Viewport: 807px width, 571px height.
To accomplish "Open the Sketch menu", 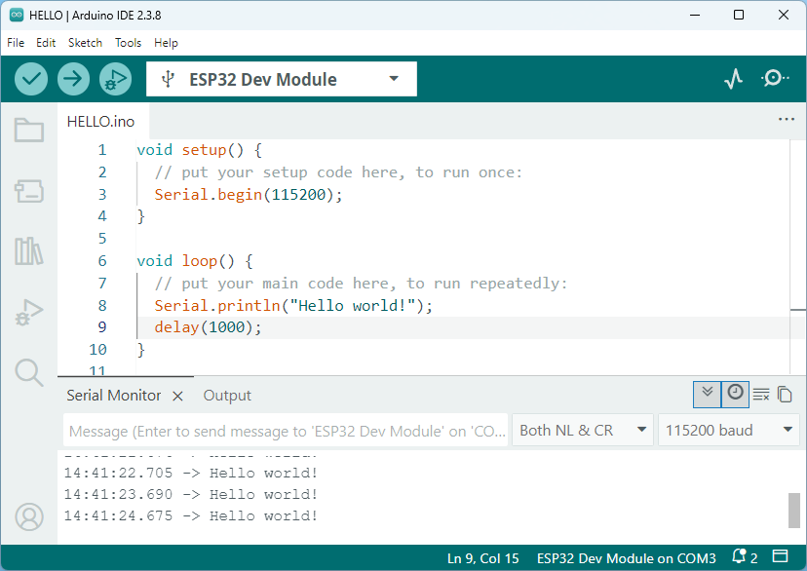I will coord(85,43).
